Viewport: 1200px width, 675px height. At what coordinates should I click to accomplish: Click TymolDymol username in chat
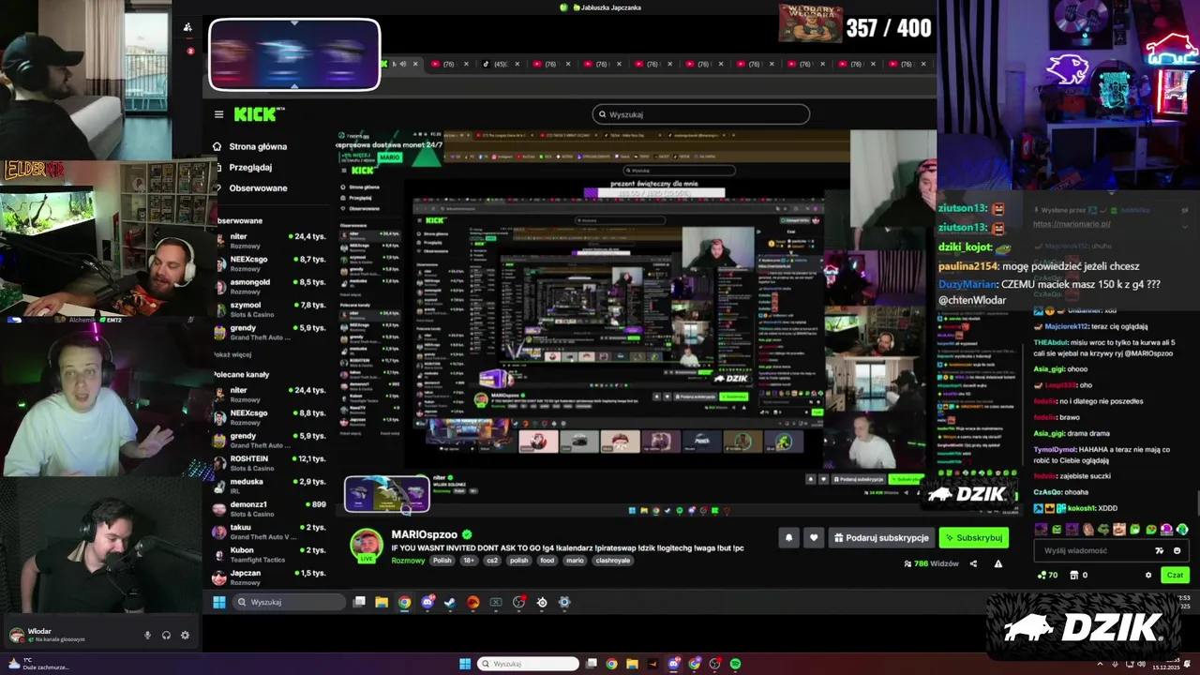1055,450
